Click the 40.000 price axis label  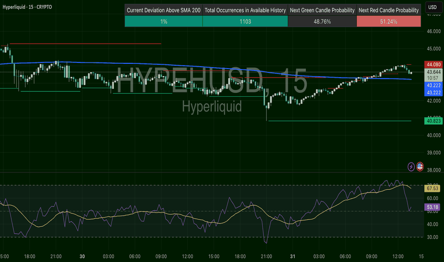[x=434, y=135]
